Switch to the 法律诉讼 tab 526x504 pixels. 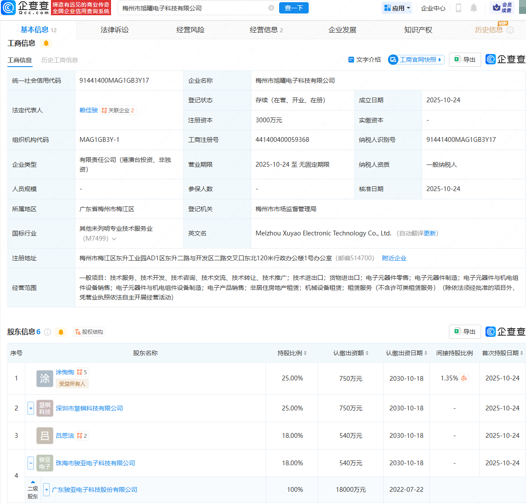[x=115, y=29]
